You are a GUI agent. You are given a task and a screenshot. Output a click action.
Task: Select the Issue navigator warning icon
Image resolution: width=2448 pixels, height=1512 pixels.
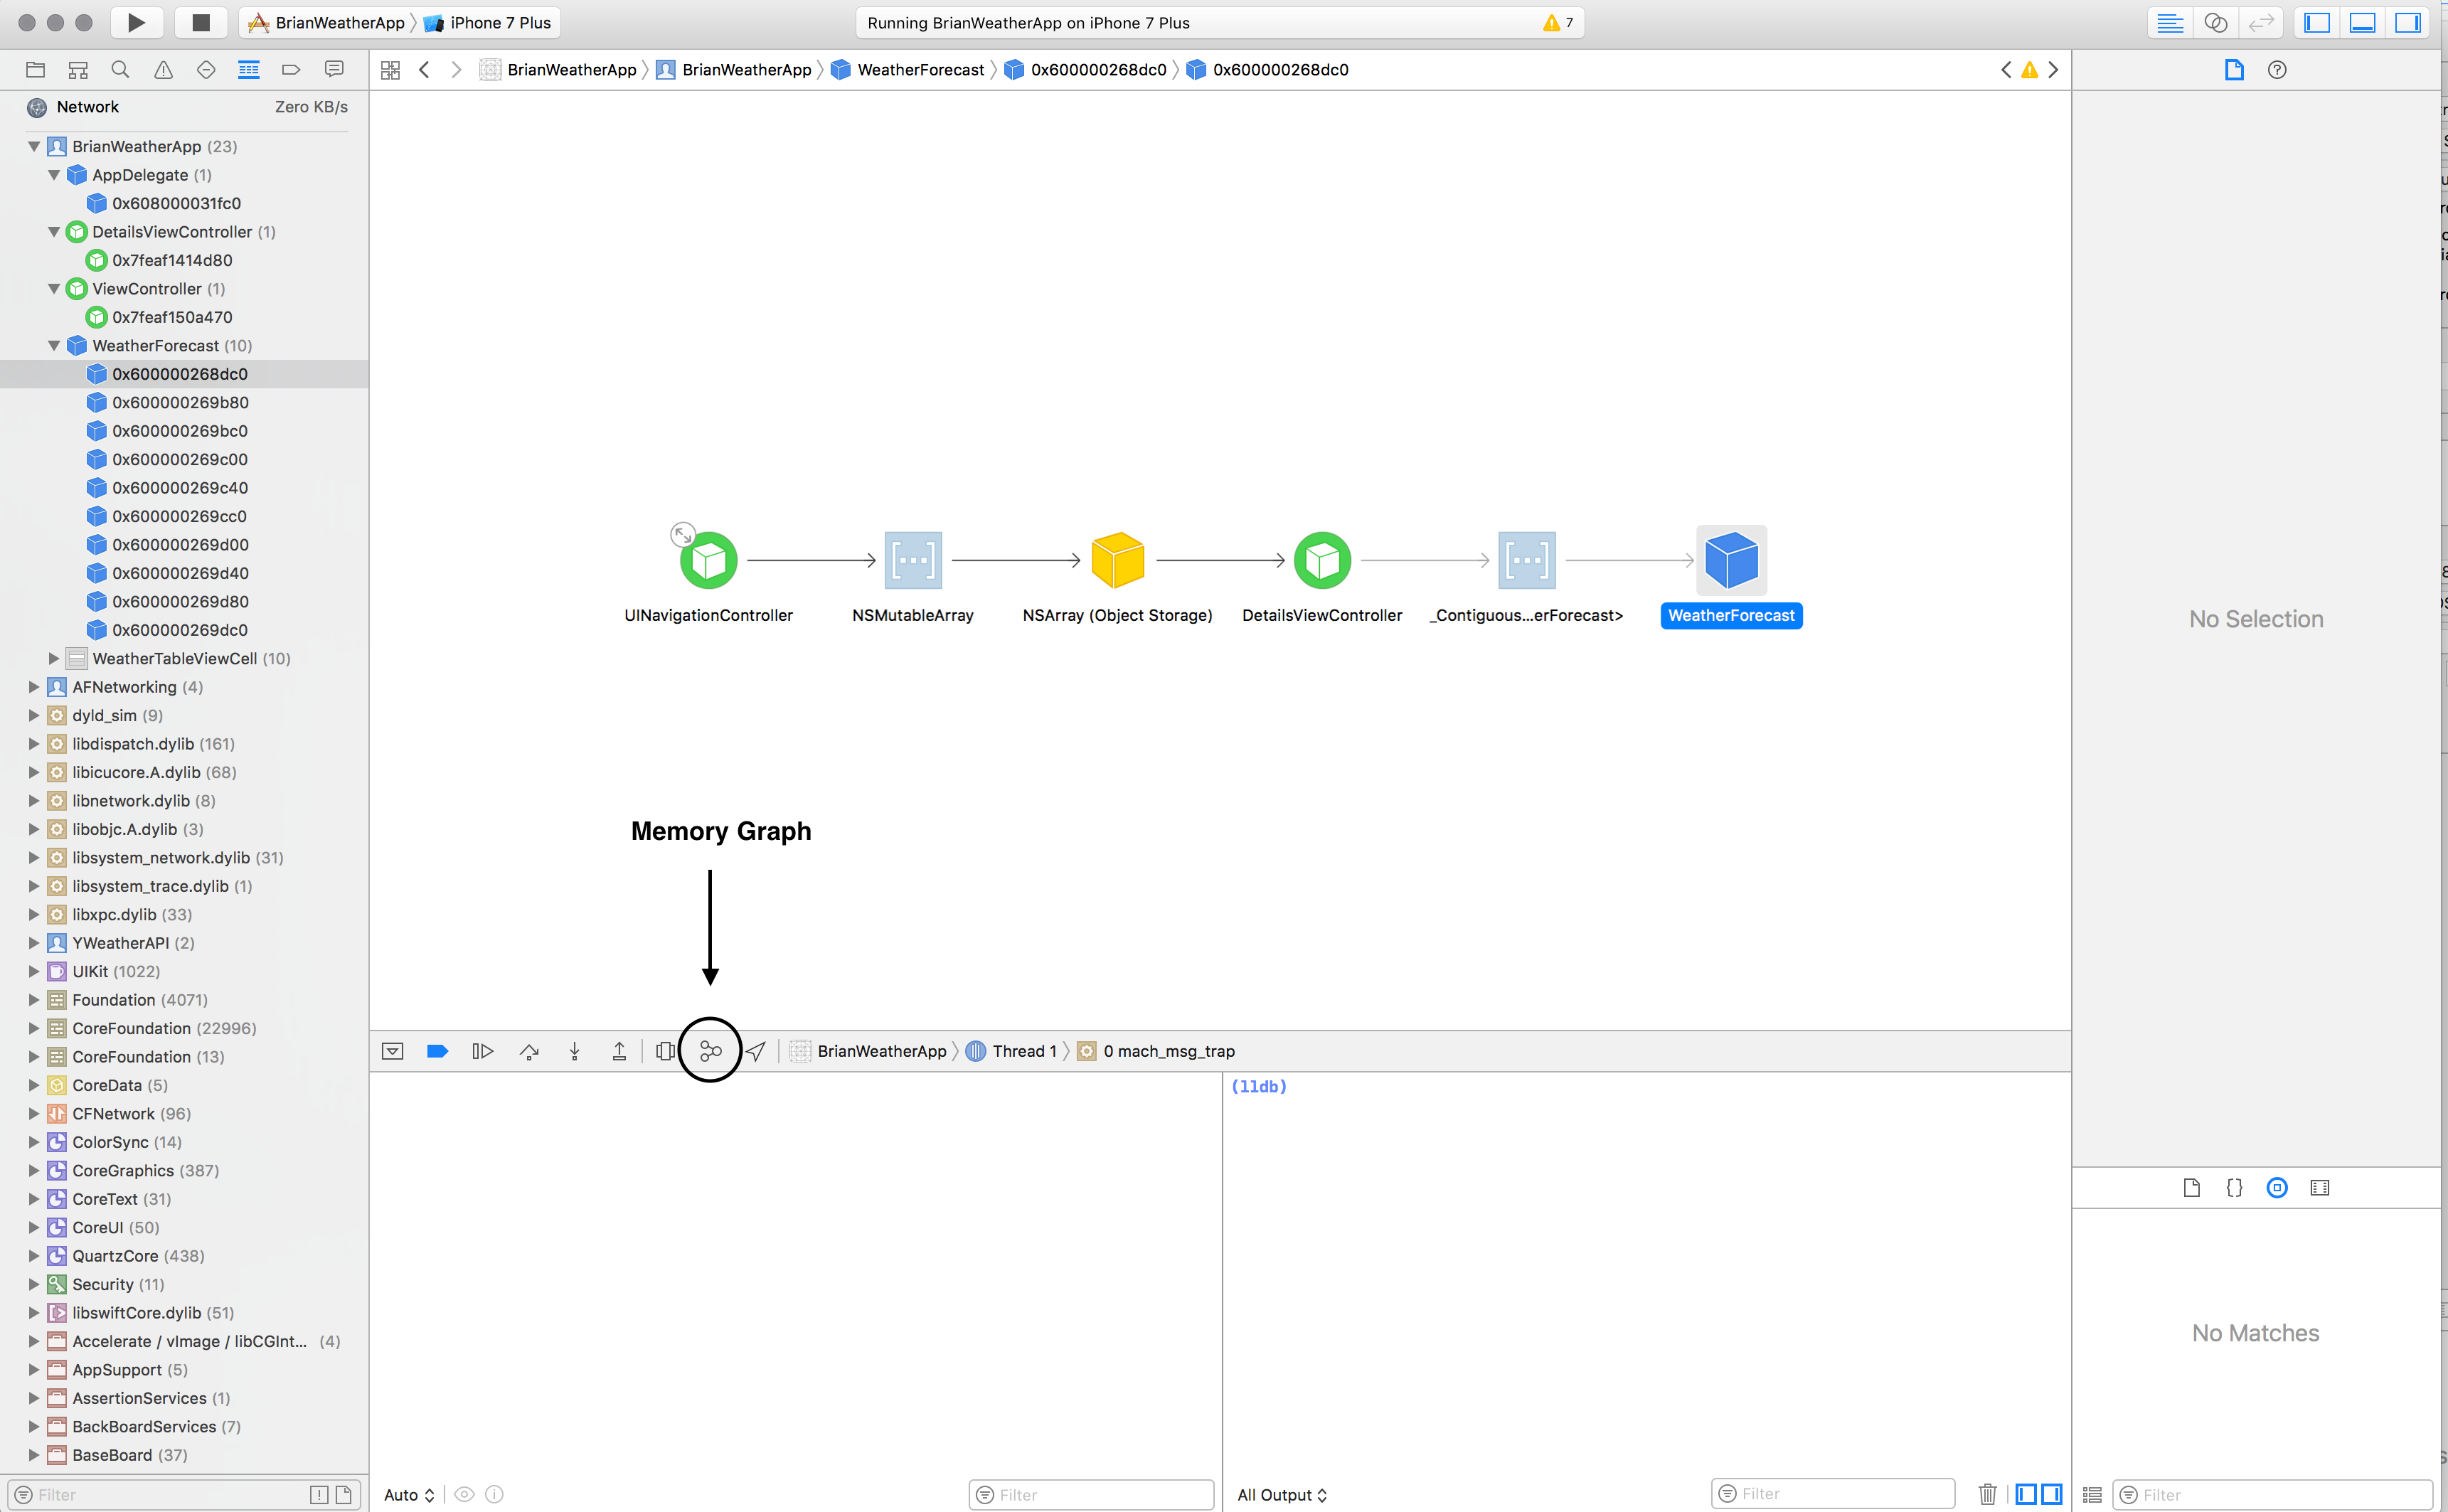(x=163, y=70)
